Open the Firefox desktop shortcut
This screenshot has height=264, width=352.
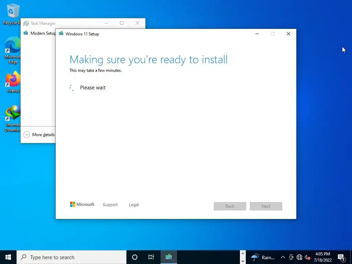pyautogui.click(x=13, y=82)
